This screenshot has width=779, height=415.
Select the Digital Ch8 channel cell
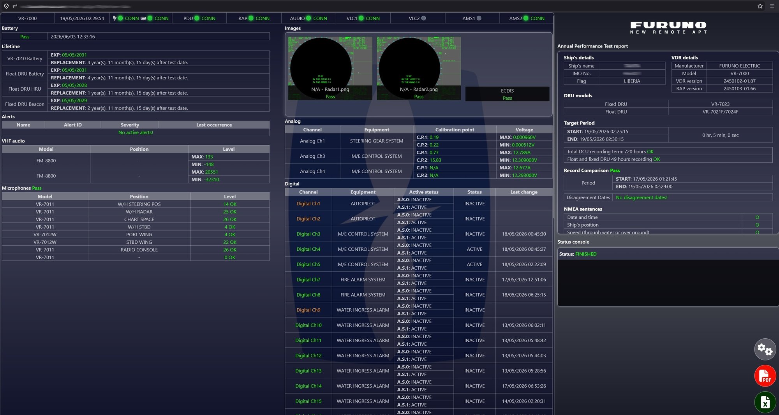308,295
